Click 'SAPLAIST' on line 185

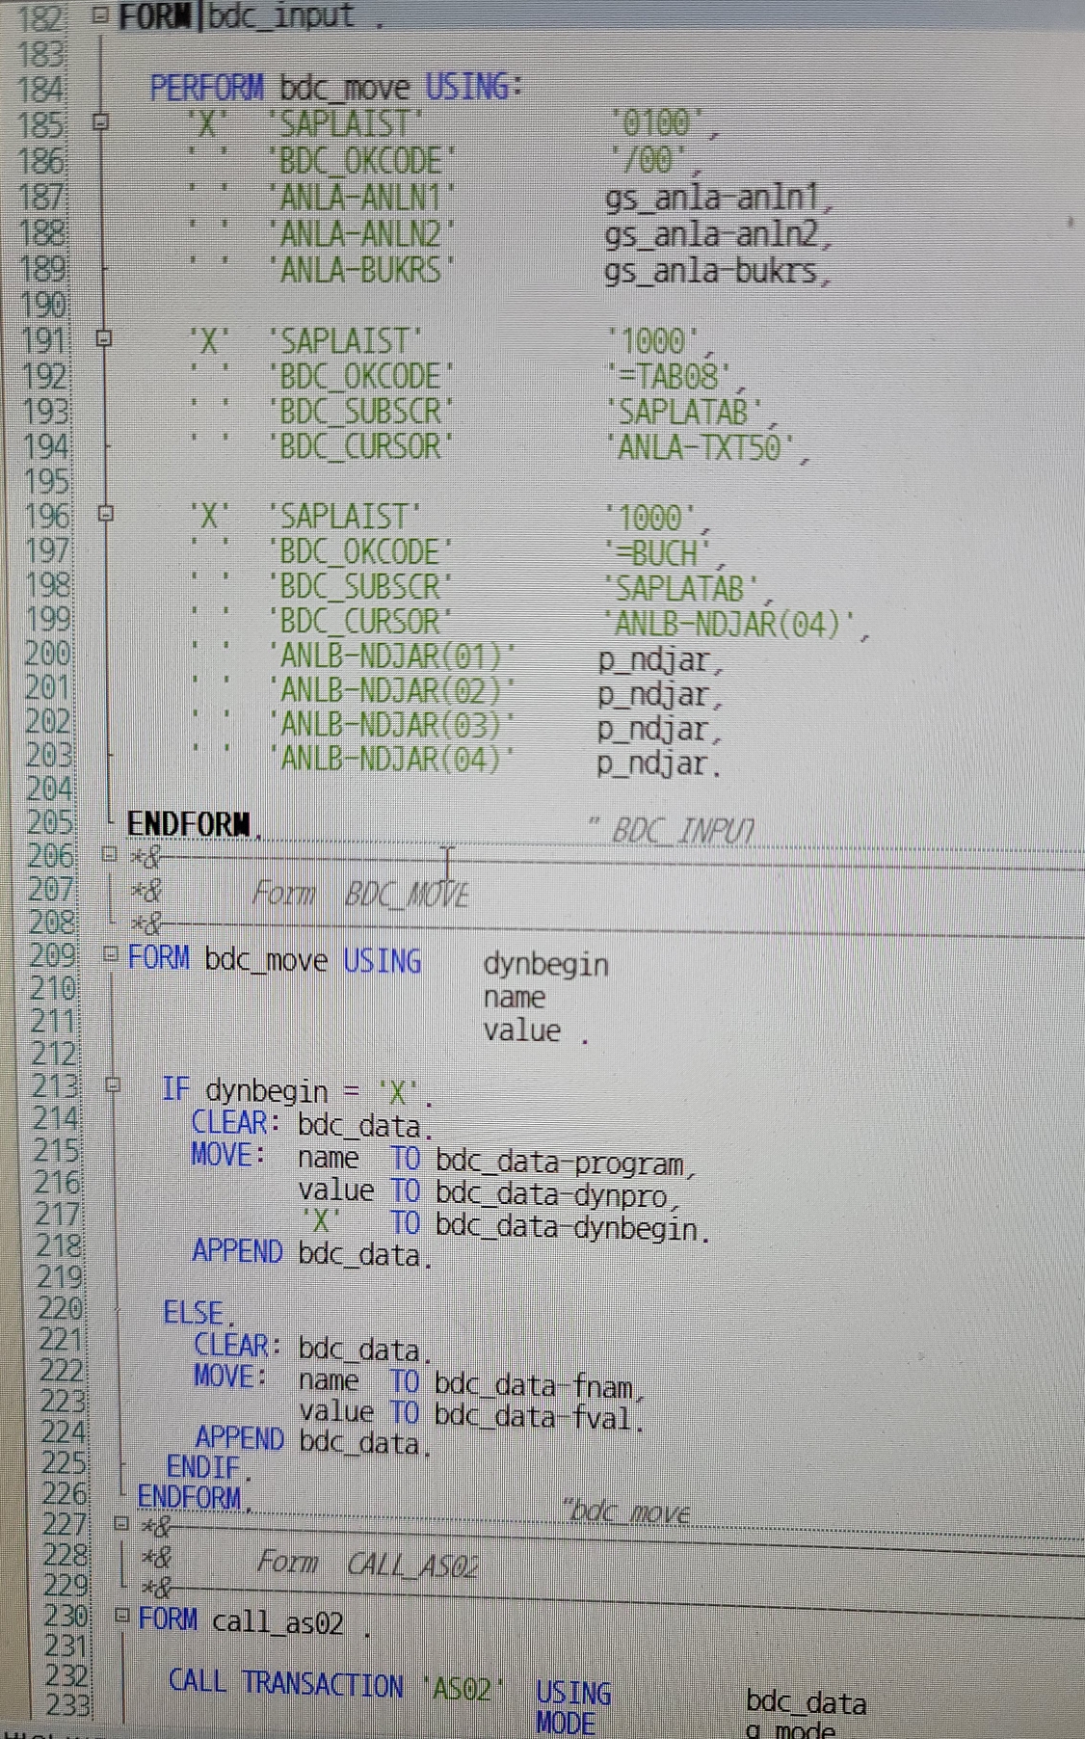(346, 123)
